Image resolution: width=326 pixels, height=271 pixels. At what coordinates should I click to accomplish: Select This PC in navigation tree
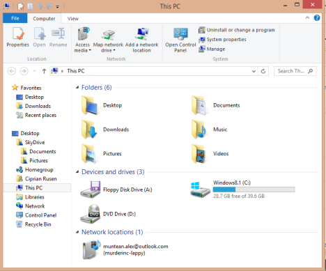pos(37,188)
